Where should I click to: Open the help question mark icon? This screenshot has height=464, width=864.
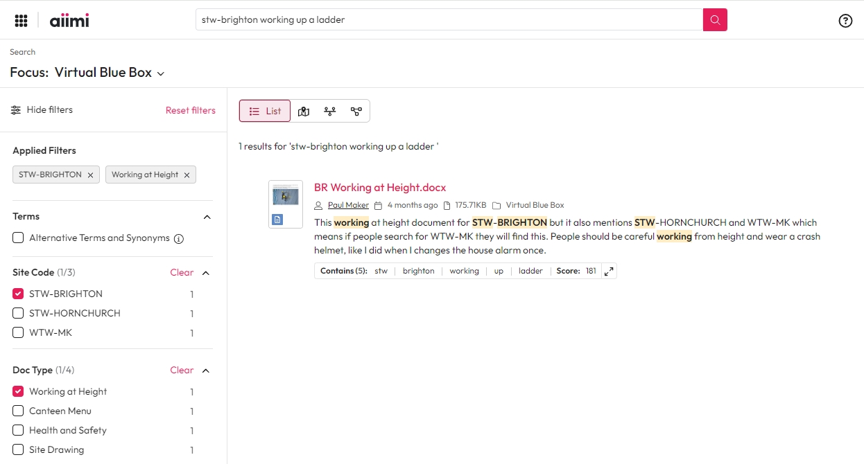[x=845, y=21]
